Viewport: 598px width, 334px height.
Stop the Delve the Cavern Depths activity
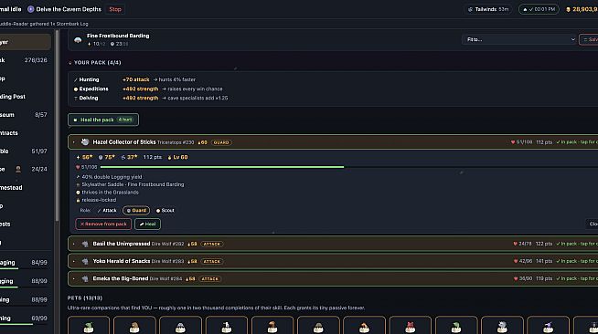click(115, 9)
